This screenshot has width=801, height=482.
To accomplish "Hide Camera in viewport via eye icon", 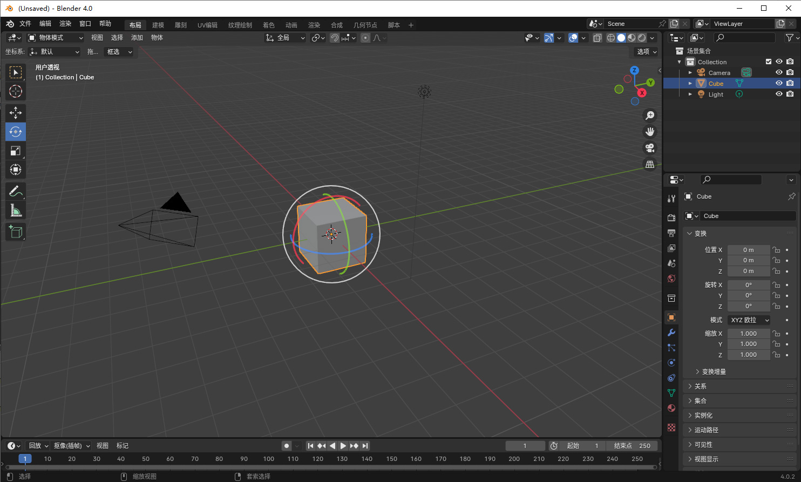I will point(779,72).
